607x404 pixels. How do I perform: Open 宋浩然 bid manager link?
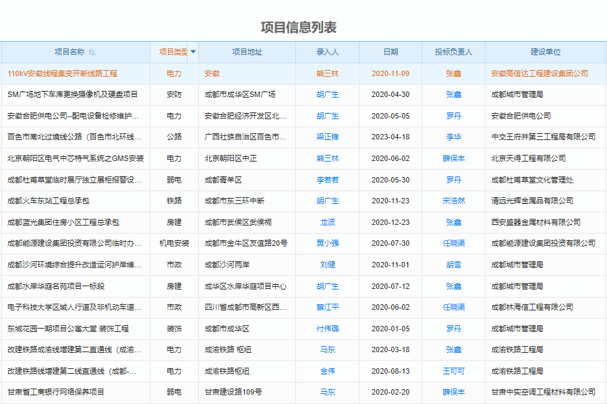(x=453, y=201)
